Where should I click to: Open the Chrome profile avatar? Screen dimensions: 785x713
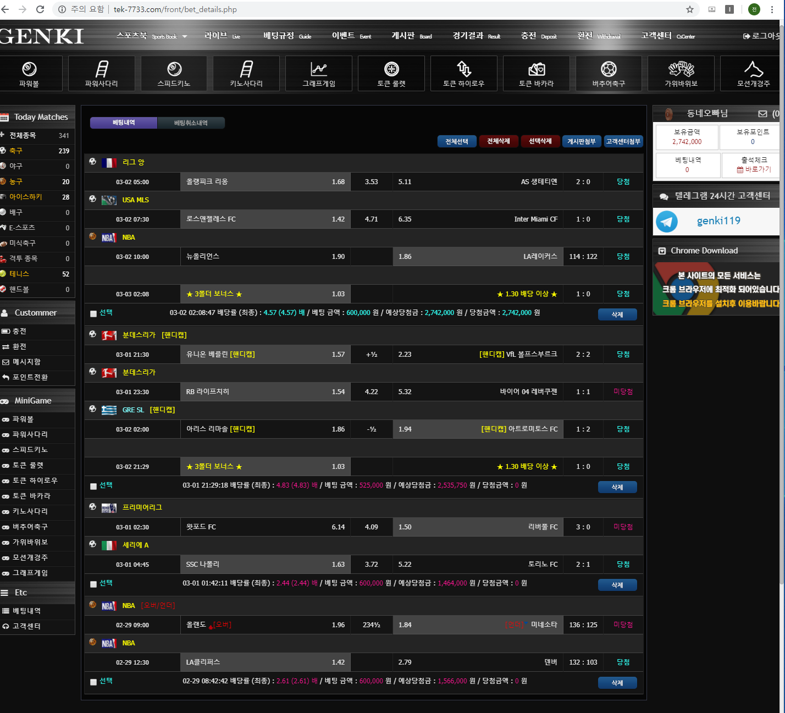click(x=754, y=9)
